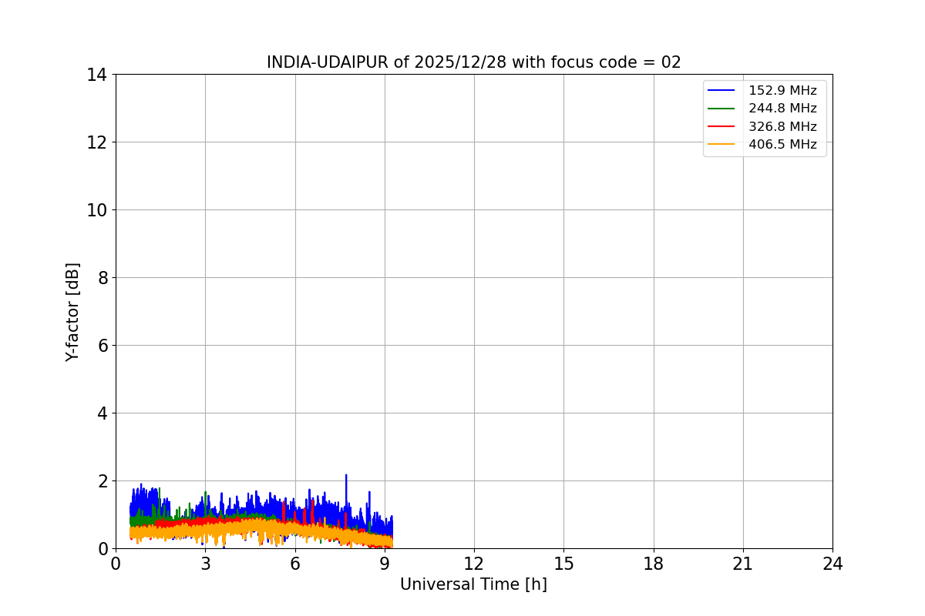Click the x-axis tick label 9
The height and width of the screenshot is (616, 925).
tap(385, 564)
